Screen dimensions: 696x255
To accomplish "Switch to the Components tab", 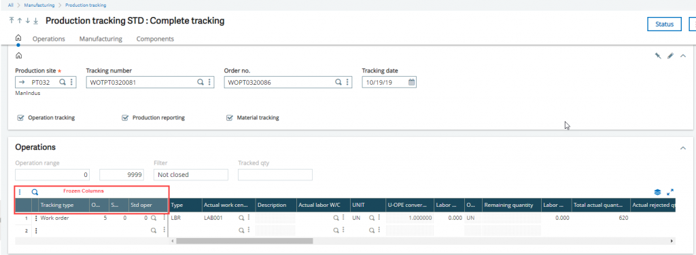I will tap(155, 39).
